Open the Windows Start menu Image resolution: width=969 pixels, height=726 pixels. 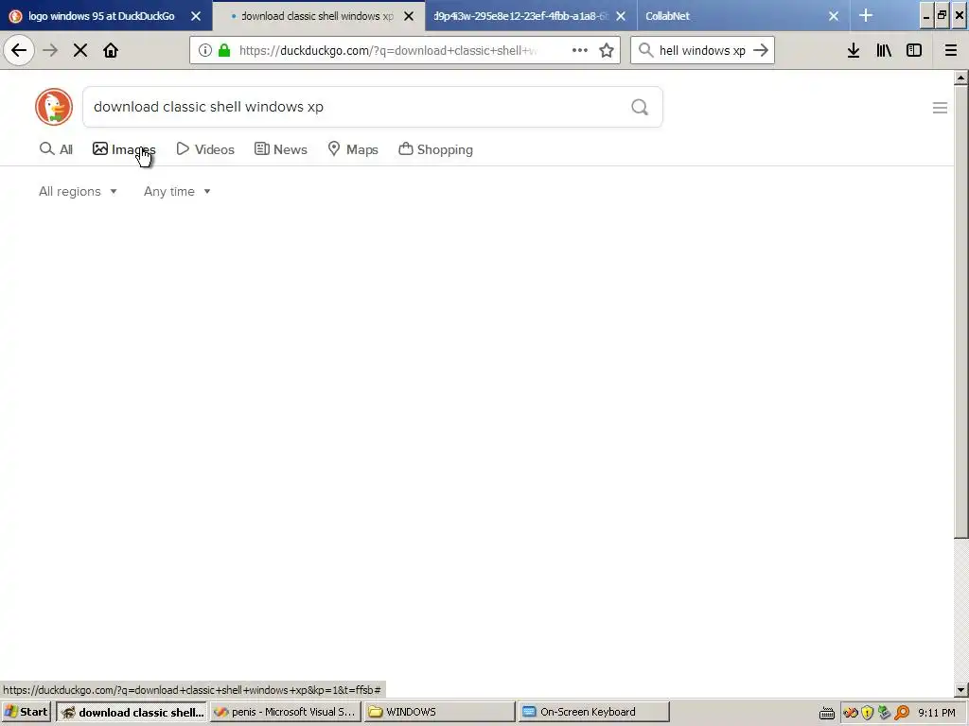(x=26, y=712)
